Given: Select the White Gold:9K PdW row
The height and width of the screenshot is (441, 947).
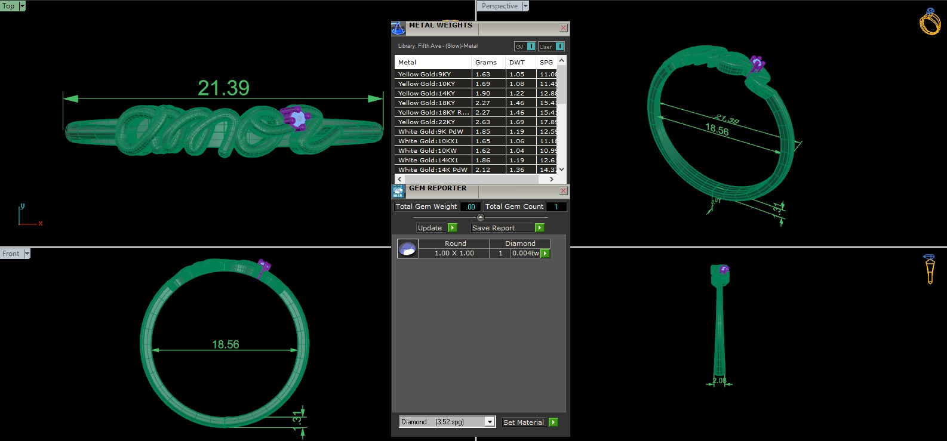Looking at the screenshot, I should [476, 131].
